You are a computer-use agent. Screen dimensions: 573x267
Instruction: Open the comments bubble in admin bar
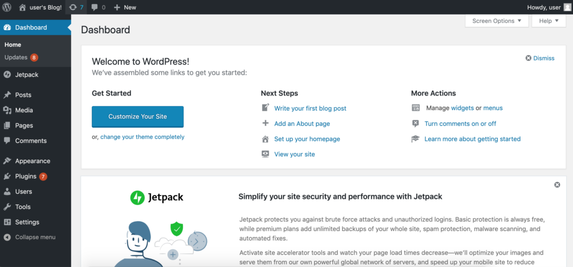click(94, 7)
